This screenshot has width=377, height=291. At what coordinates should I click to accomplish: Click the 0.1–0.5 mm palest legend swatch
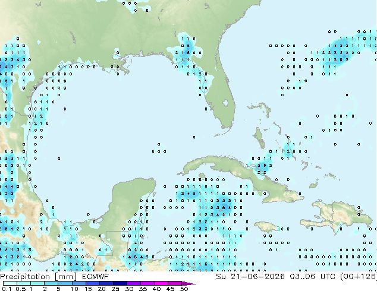coord(10,283)
